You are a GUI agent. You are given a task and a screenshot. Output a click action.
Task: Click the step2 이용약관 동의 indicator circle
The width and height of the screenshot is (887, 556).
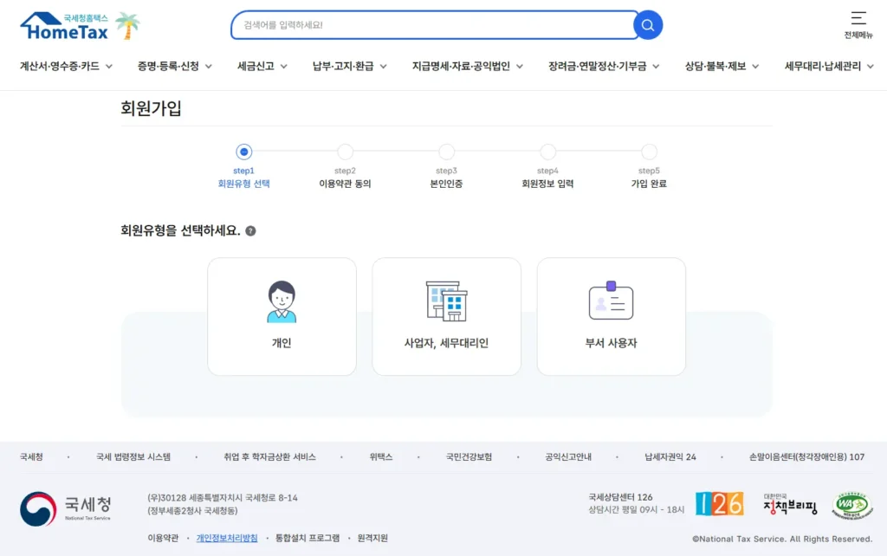pos(345,152)
